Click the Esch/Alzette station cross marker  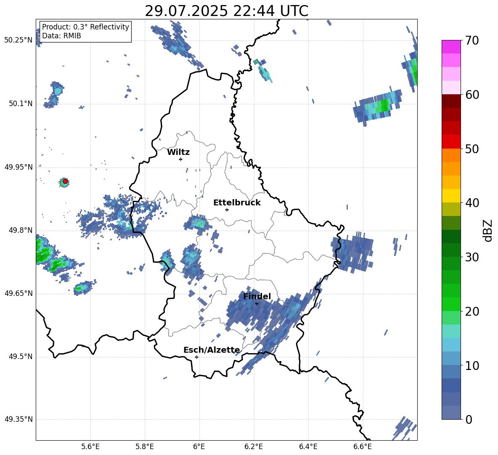[196, 357]
